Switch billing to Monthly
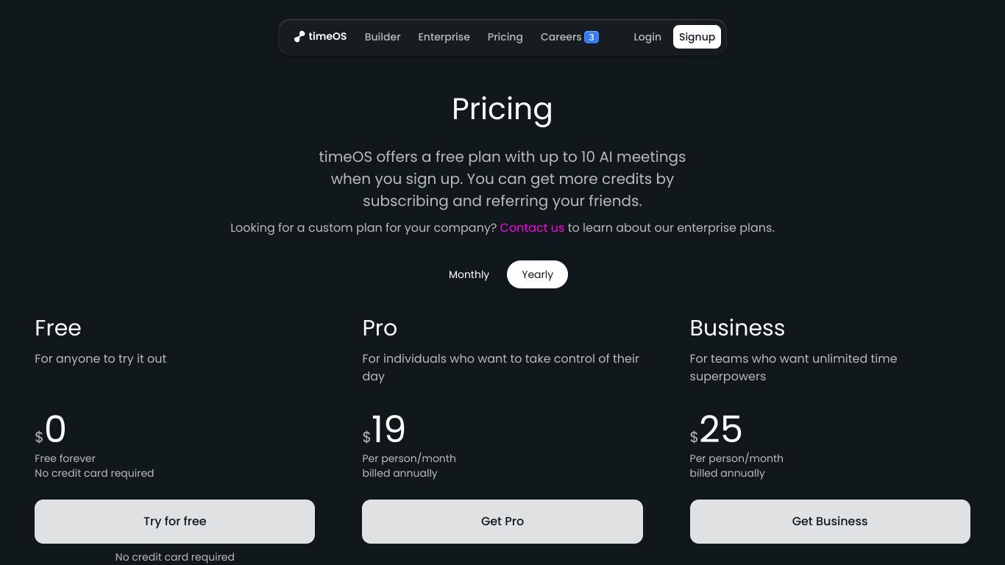1005x565 pixels. (x=469, y=274)
